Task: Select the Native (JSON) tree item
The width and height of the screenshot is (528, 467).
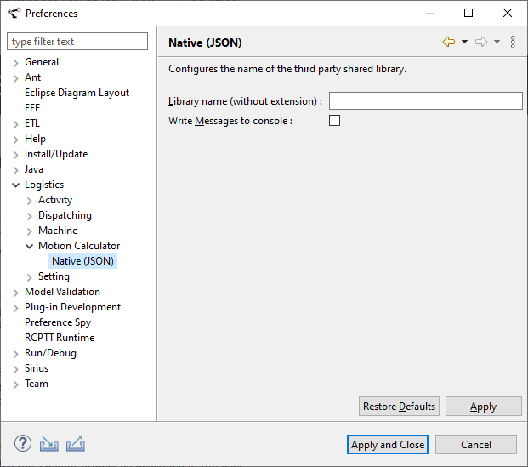Action: click(x=82, y=261)
